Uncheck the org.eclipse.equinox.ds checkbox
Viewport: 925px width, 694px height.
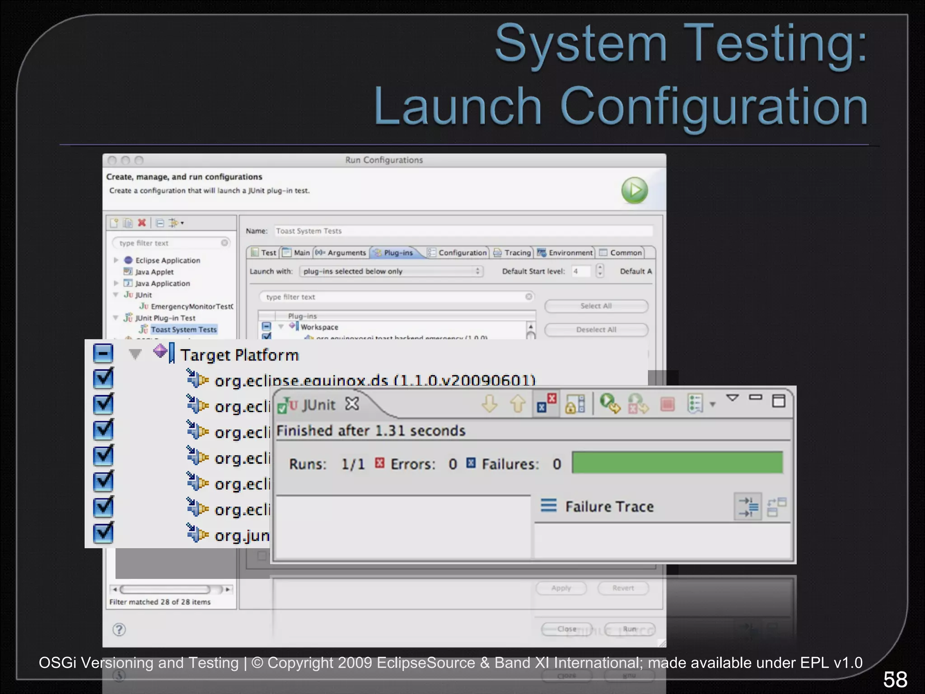(x=103, y=379)
